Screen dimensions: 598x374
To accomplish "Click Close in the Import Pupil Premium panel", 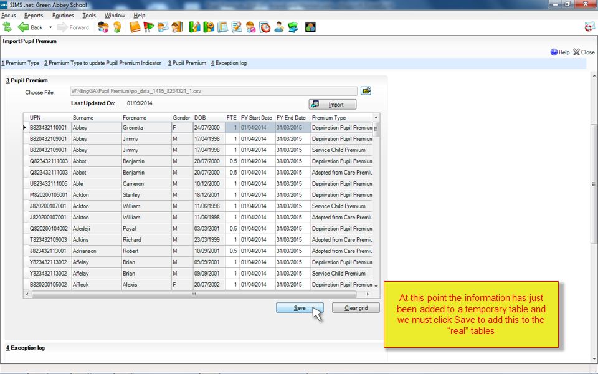I will tap(584, 52).
